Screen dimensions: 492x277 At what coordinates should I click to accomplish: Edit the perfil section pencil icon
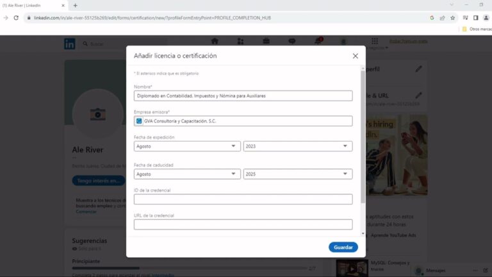pos(418,69)
